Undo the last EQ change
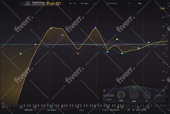 pyautogui.click(x=70, y=3)
